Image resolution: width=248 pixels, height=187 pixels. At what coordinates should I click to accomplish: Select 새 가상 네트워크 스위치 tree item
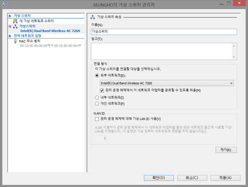point(36,21)
